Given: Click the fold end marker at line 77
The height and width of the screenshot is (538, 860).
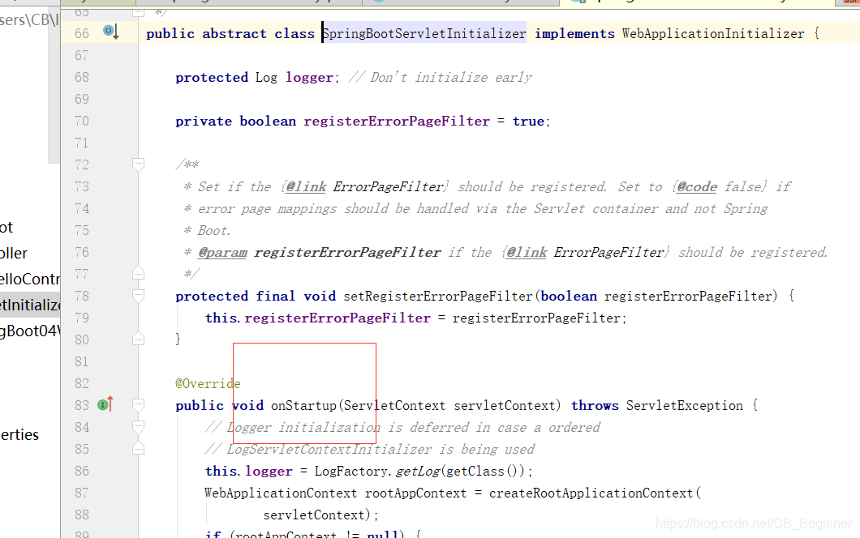Looking at the screenshot, I should [138, 273].
